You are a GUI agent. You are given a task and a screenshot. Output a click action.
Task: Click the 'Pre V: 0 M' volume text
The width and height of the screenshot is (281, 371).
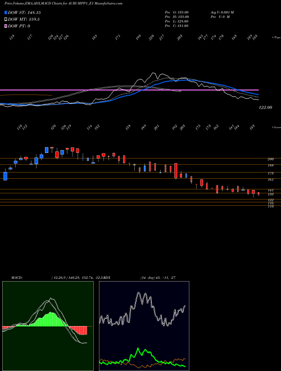pos(220,17)
